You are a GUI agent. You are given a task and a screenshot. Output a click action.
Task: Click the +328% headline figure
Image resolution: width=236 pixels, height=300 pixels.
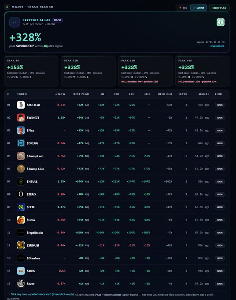[x=25, y=37]
